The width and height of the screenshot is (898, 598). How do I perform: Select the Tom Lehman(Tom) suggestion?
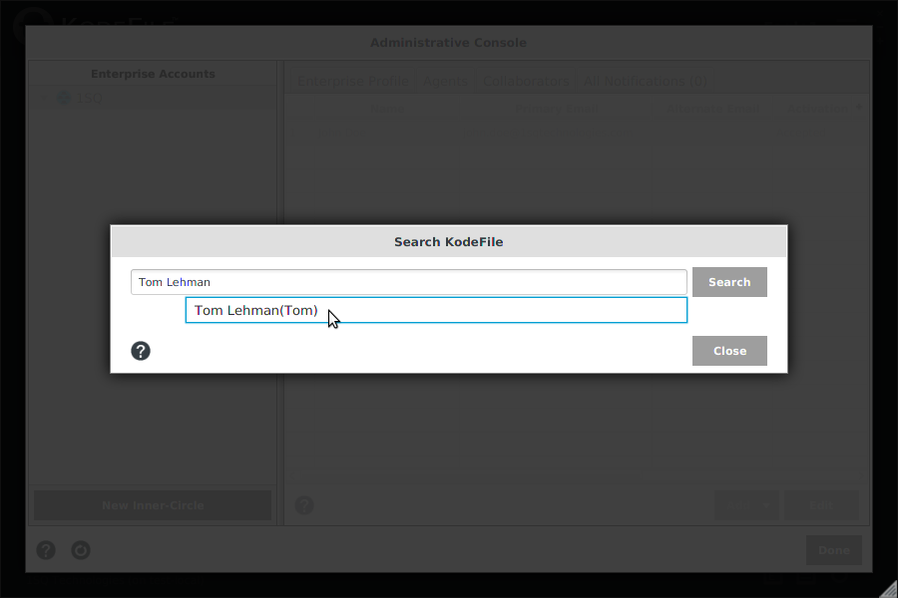point(436,310)
